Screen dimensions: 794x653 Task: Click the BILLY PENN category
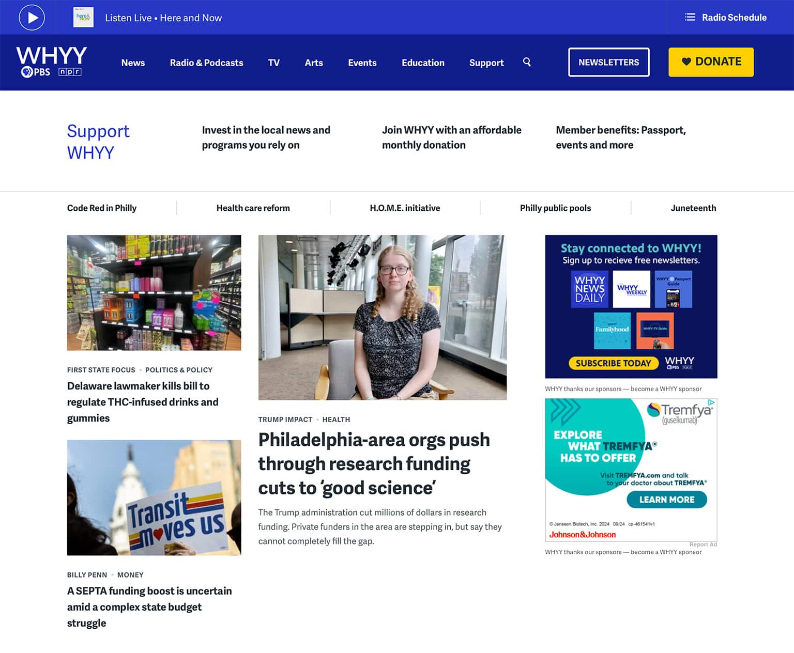pyautogui.click(x=87, y=574)
